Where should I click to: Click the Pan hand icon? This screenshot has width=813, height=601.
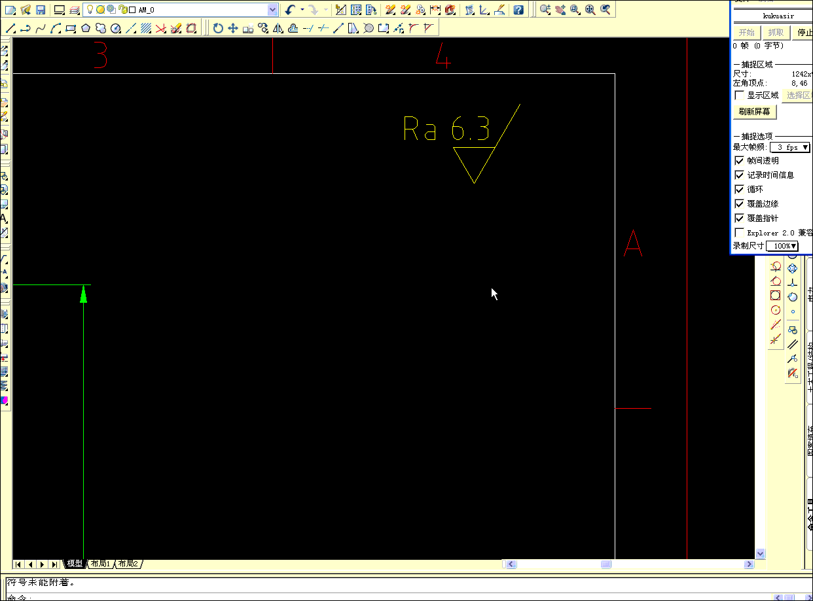(x=560, y=10)
